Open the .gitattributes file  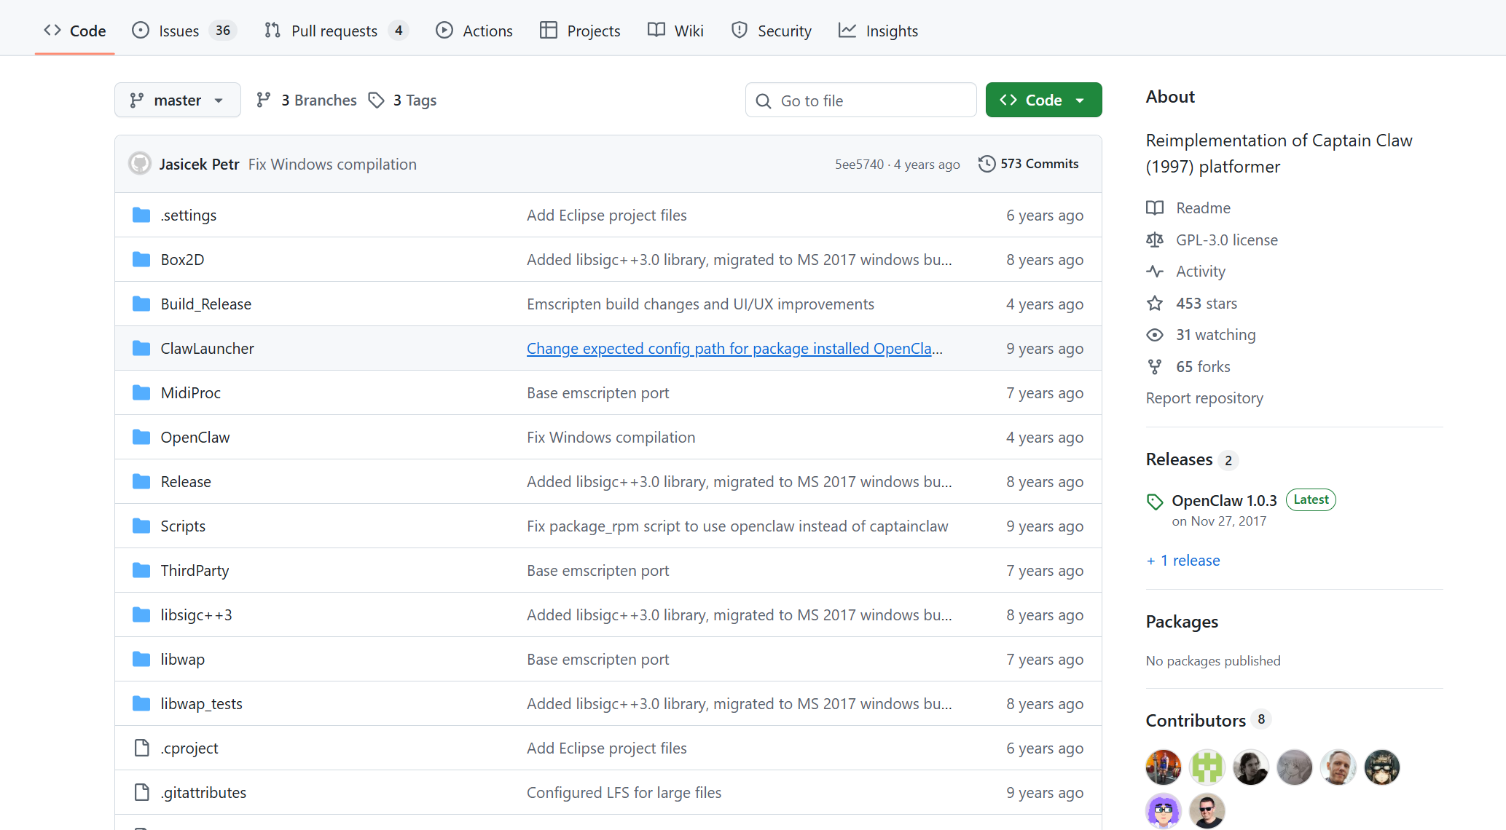203,793
